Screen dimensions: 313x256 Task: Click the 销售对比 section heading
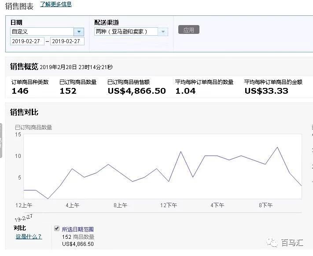coord(24,113)
